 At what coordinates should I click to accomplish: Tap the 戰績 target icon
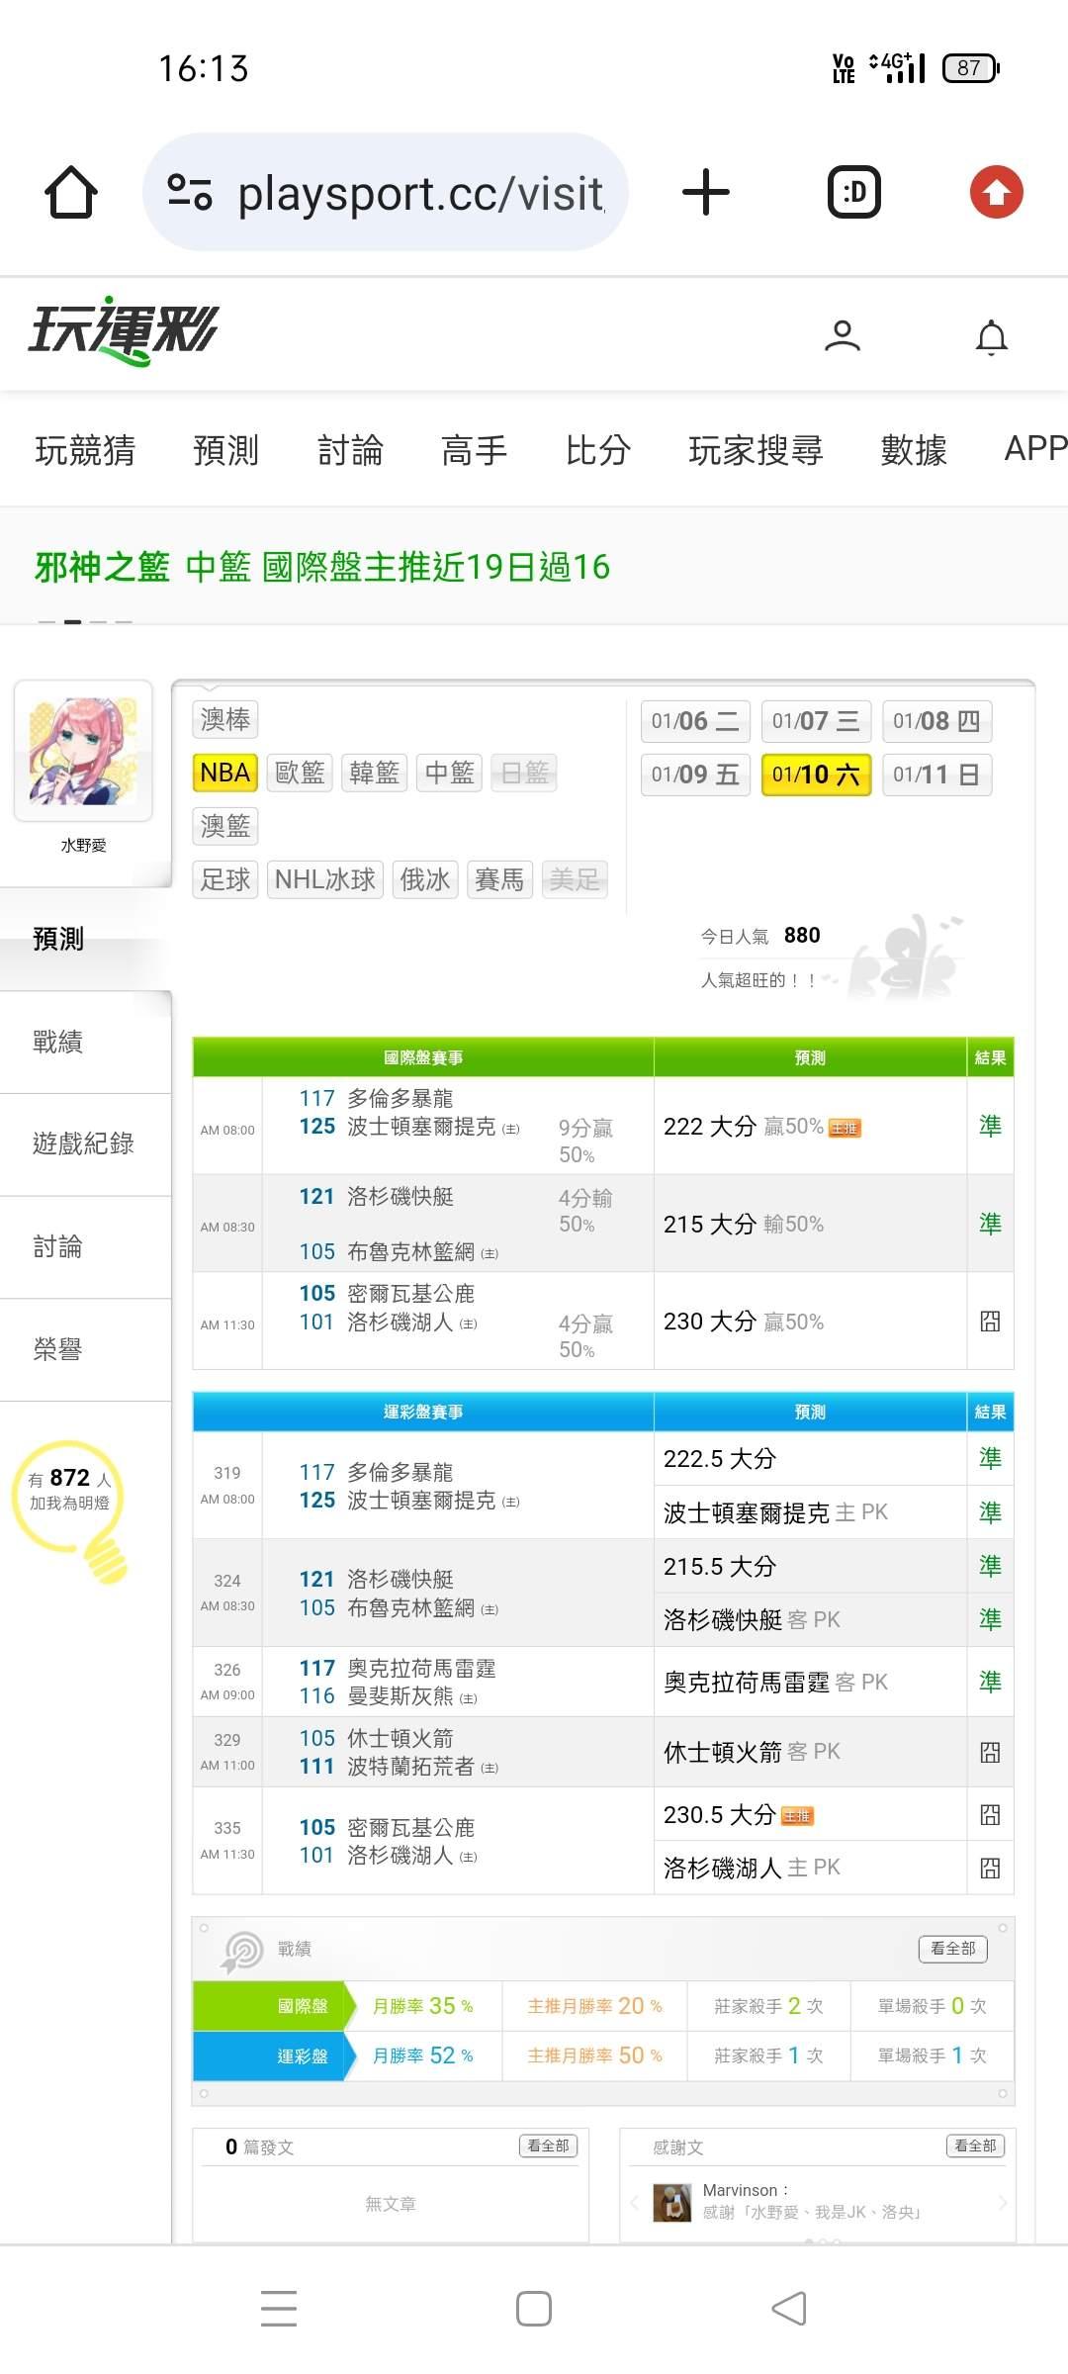click(x=242, y=1951)
